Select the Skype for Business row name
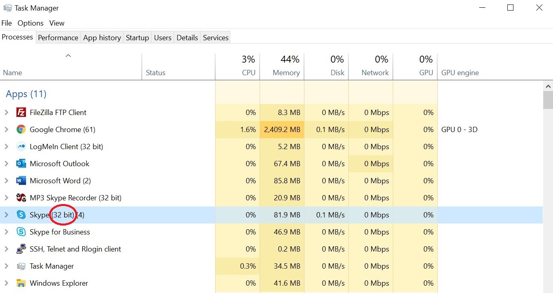The height and width of the screenshot is (293, 553). tap(60, 232)
